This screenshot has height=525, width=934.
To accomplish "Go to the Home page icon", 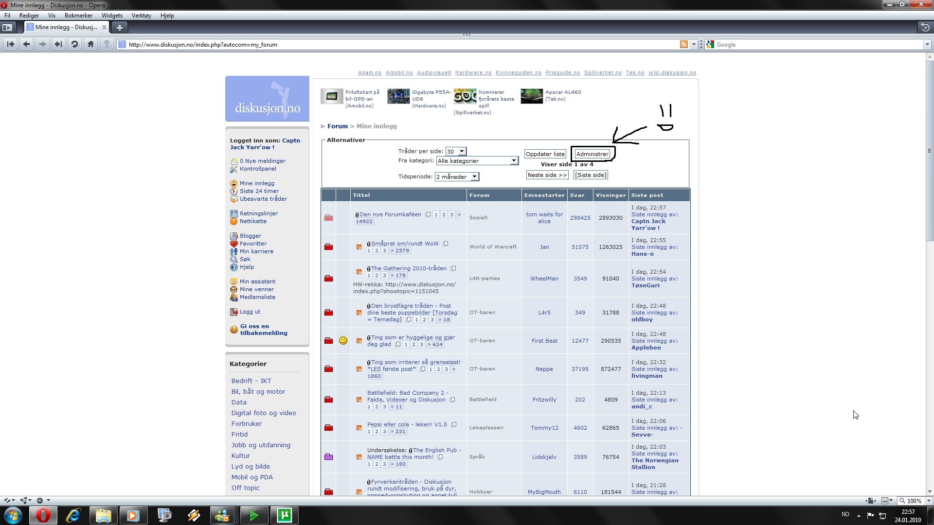I will click(90, 44).
